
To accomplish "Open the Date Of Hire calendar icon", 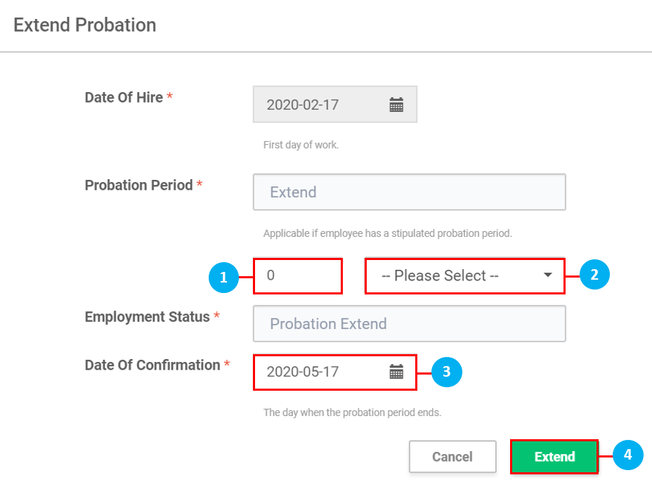I will 396,105.
